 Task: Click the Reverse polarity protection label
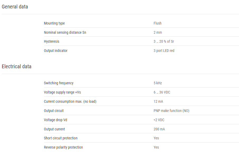pyautogui.click(x=63, y=148)
